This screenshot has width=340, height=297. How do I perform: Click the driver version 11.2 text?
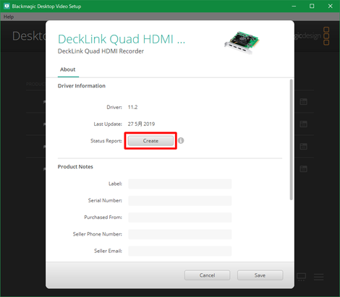coord(132,107)
